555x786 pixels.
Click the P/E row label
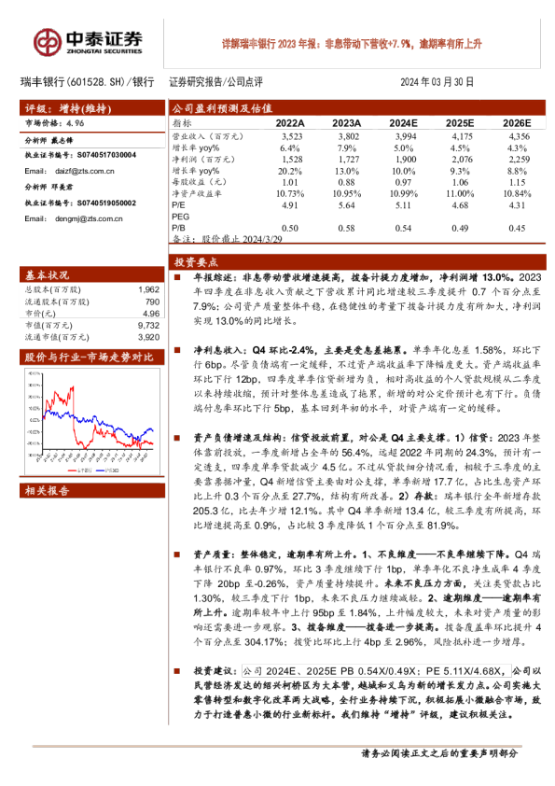click(x=178, y=205)
